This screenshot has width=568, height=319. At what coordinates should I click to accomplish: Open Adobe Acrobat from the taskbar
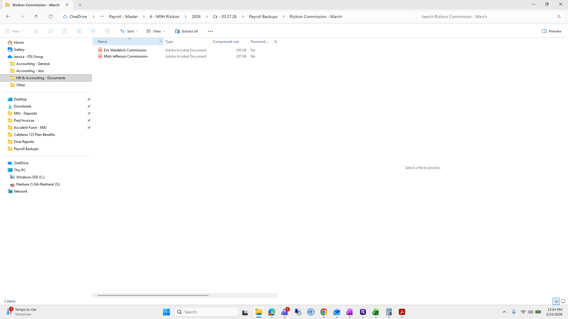pos(402,312)
